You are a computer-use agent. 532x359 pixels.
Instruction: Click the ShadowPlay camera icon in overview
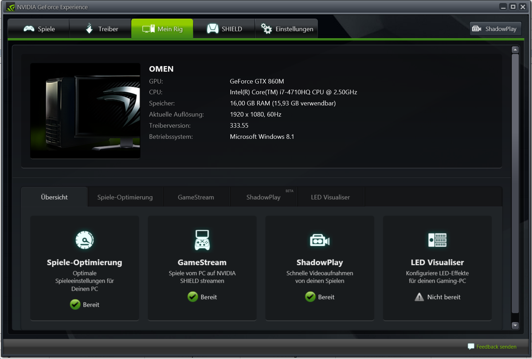tap(319, 240)
